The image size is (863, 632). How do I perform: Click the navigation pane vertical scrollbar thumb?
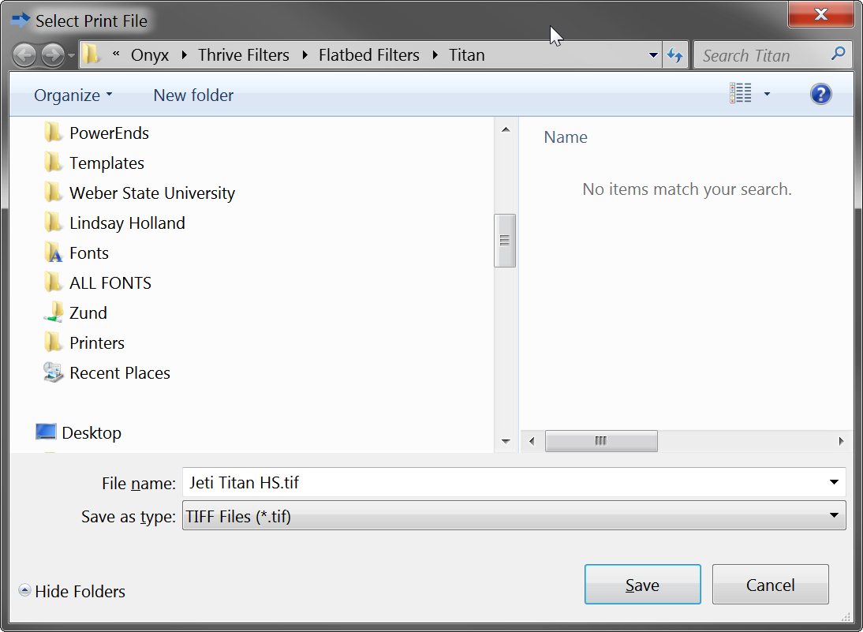(x=505, y=241)
